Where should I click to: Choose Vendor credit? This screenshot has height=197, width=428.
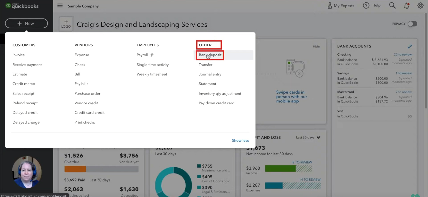[86, 103]
